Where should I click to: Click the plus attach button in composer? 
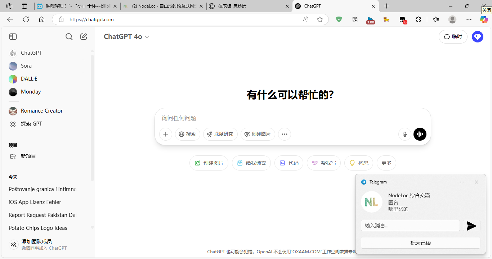pyautogui.click(x=166, y=134)
